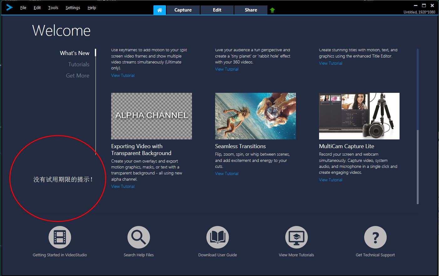Click the VideoStudio logo icon
439x276 pixels.
coord(9,7)
